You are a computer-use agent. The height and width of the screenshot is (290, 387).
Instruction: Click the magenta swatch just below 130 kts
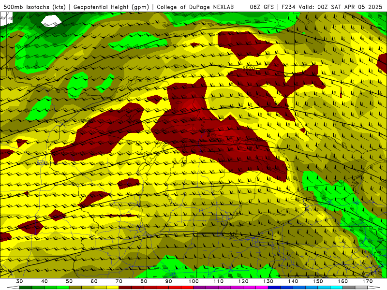point(262,288)
